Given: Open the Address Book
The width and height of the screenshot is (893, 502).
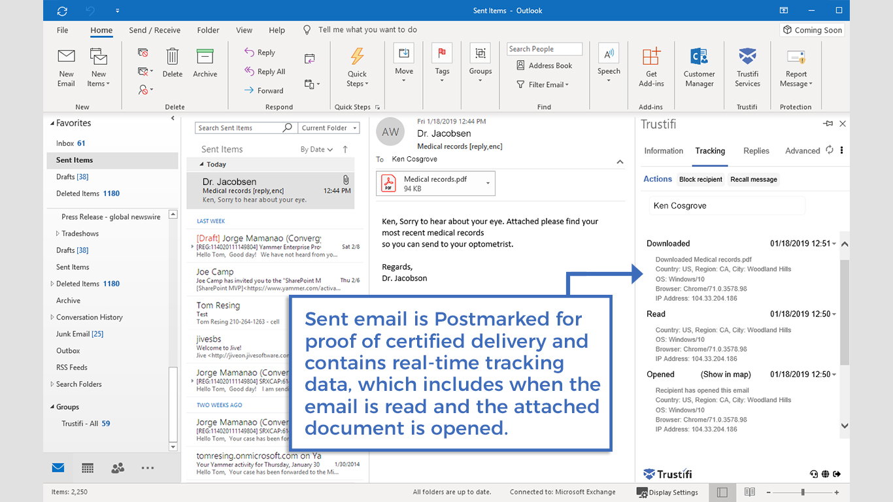Looking at the screenshot, I should 544,65.
